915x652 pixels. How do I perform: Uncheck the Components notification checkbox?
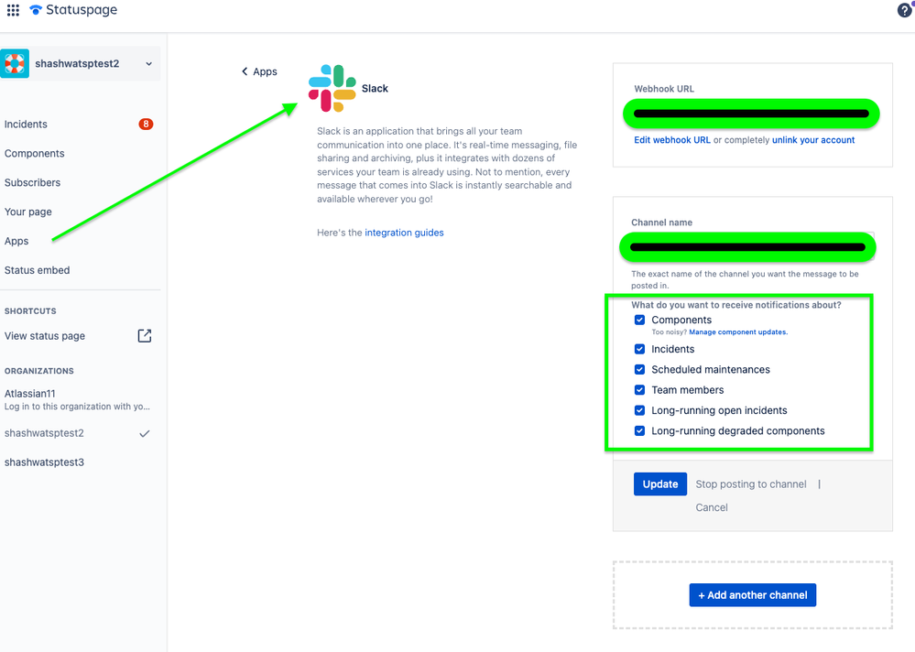[639, 320]
